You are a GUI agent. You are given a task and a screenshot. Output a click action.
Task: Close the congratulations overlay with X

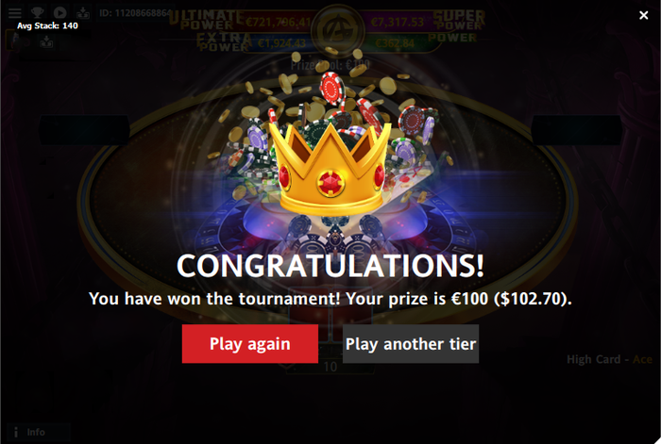[x=643, y=15]
